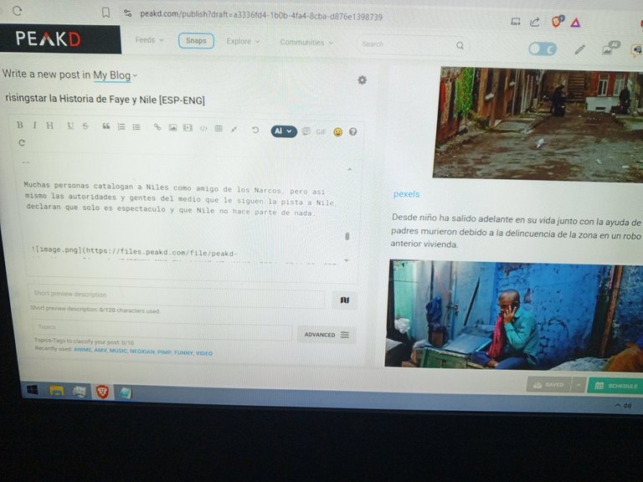Insert a heading with the H icon

[49, 126]
